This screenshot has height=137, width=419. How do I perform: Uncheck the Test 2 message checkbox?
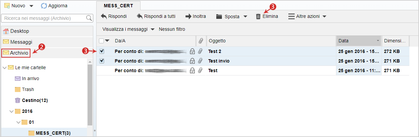102,51
